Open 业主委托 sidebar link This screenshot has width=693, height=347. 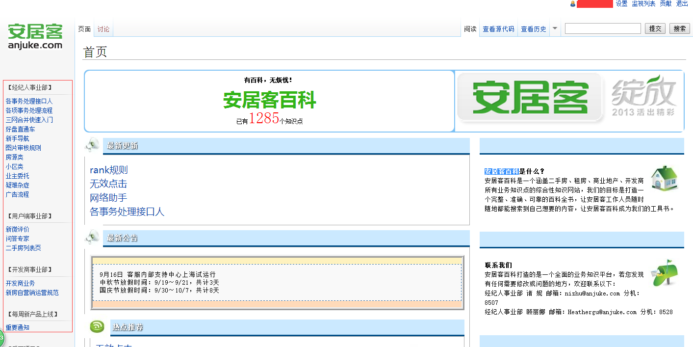(17, 176)
